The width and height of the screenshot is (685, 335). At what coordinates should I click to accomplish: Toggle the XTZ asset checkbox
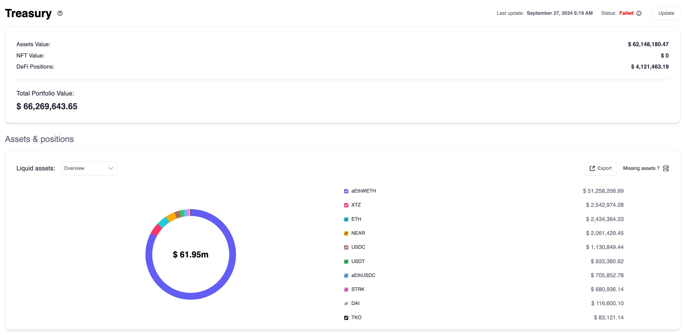(346, 205)
